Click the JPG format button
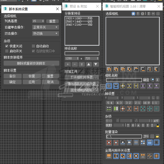 pyautogui.click(x=146, y=136)
